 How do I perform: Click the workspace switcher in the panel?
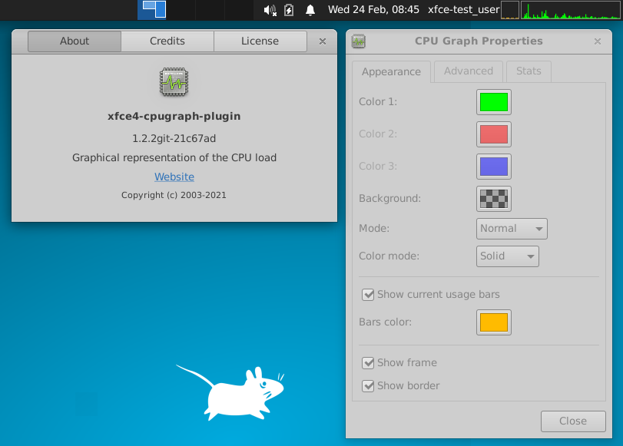click(195, 10)
